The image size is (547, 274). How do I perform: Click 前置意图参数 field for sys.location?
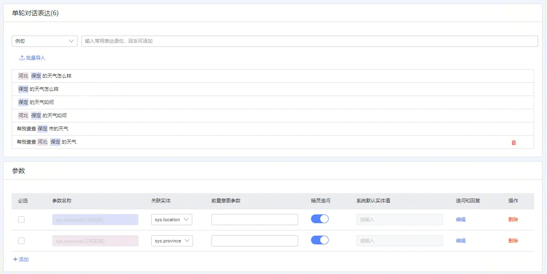pos(254,220)
